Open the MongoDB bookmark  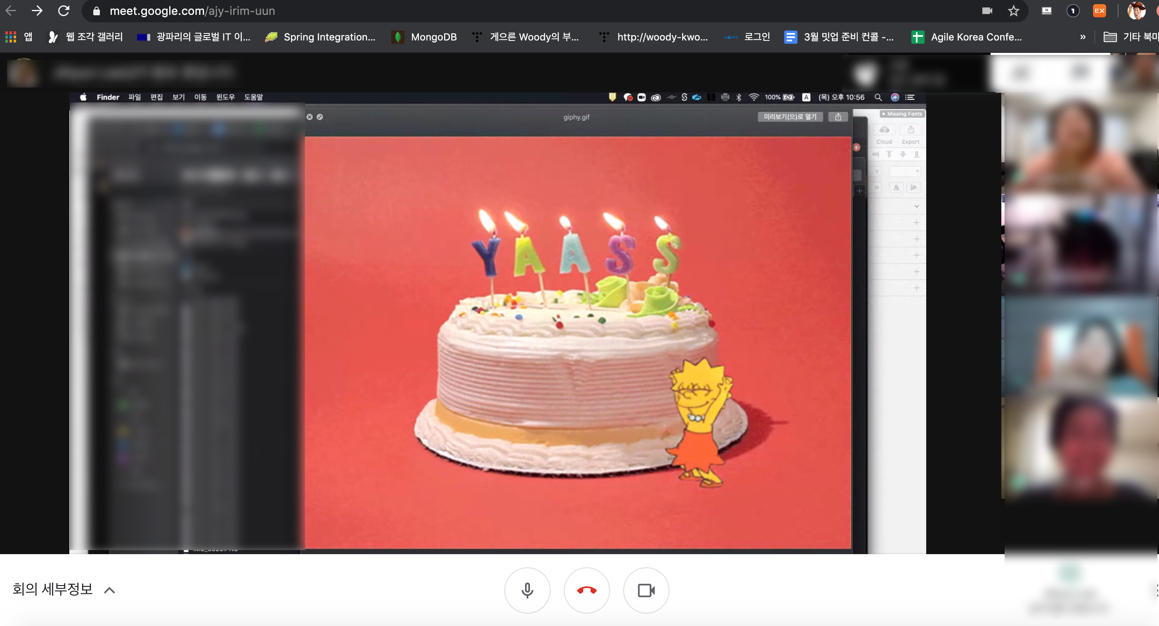[424, 37]
